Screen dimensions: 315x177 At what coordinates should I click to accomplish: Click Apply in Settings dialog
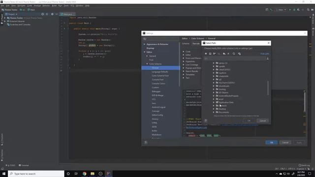[x=299, y=143]
